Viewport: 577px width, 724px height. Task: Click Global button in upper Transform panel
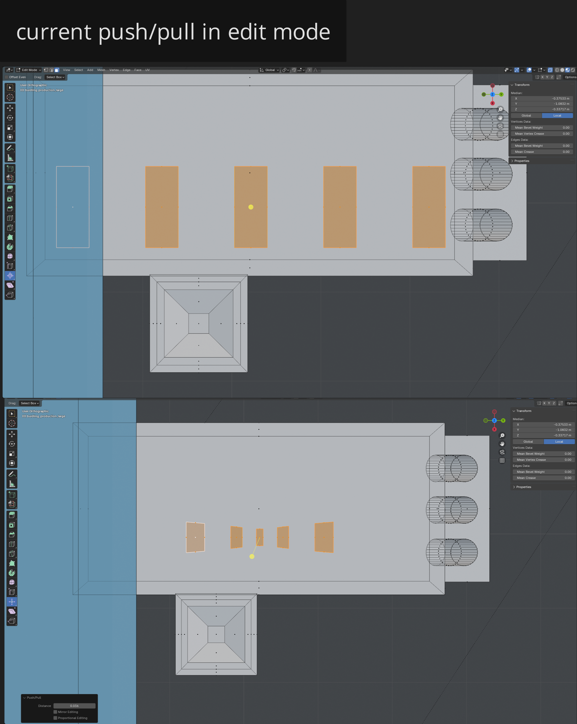[x=526, y=116]
